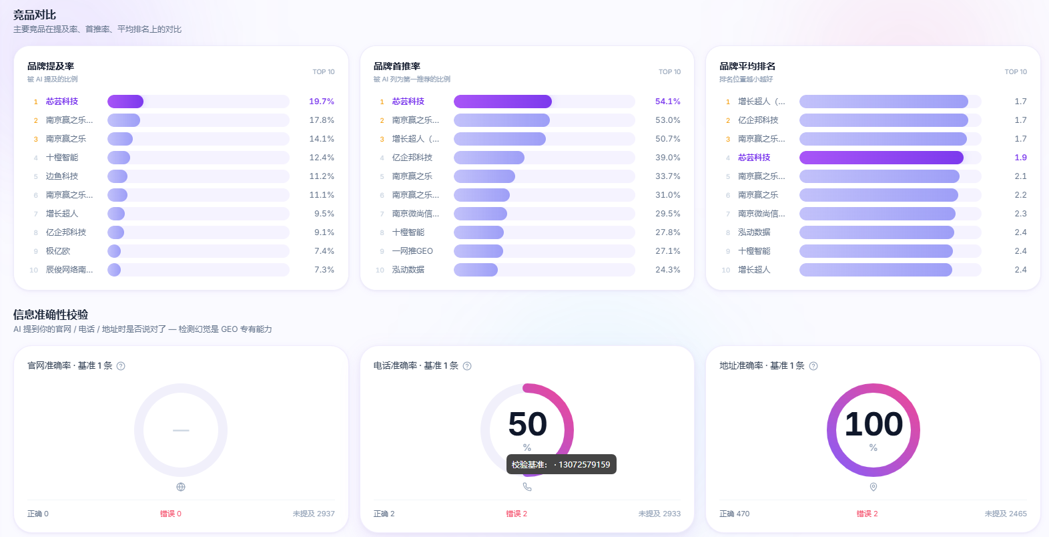Click the 品牌首推率 card title

point(397,66)
